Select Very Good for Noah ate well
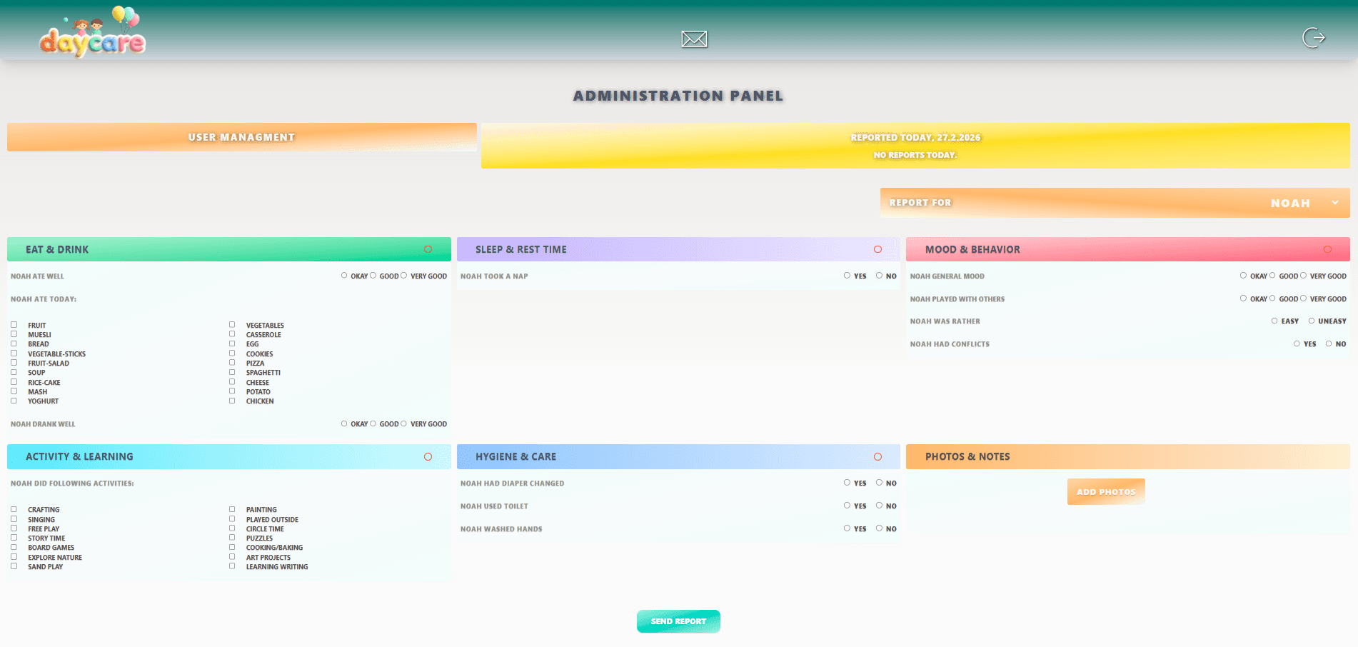Image resolution: width=1358 pixels, height=647 pixels. click(x=404, y=276)
